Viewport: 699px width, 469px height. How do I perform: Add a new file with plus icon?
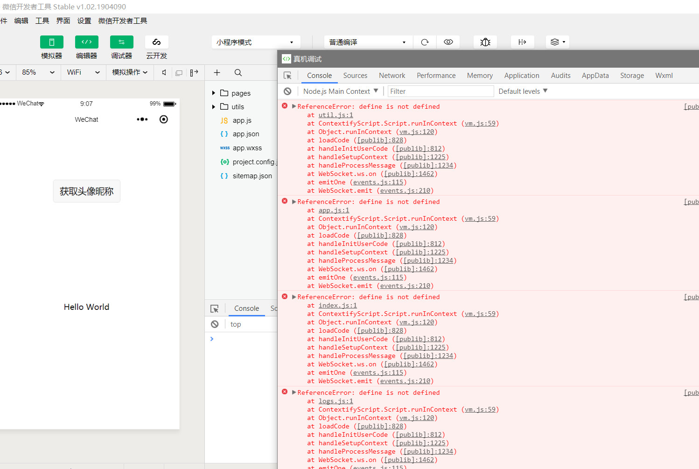point(217,72)
